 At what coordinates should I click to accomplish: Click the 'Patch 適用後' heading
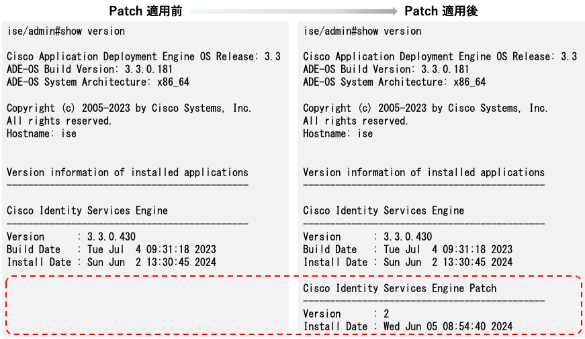pyautogui.click(x=441, y=11)
